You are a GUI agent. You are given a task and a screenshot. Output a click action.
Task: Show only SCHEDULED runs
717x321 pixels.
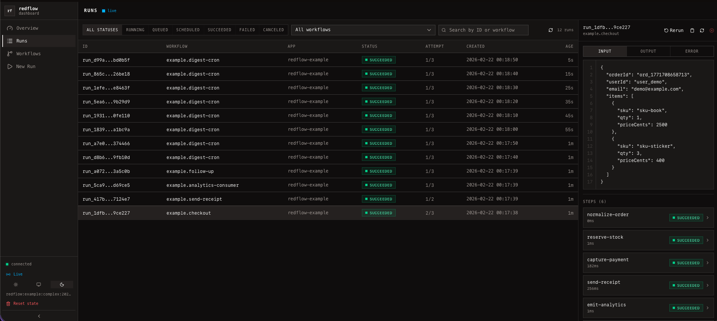(188, 30)
